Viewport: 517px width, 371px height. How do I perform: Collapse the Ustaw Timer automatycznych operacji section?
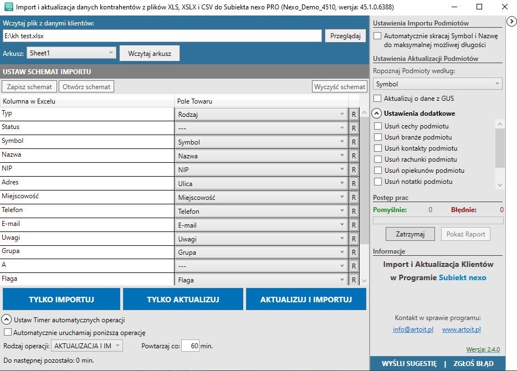coord(7,320)
